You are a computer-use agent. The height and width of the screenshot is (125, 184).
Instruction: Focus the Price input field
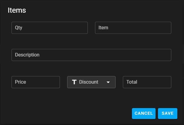[35, 82]
